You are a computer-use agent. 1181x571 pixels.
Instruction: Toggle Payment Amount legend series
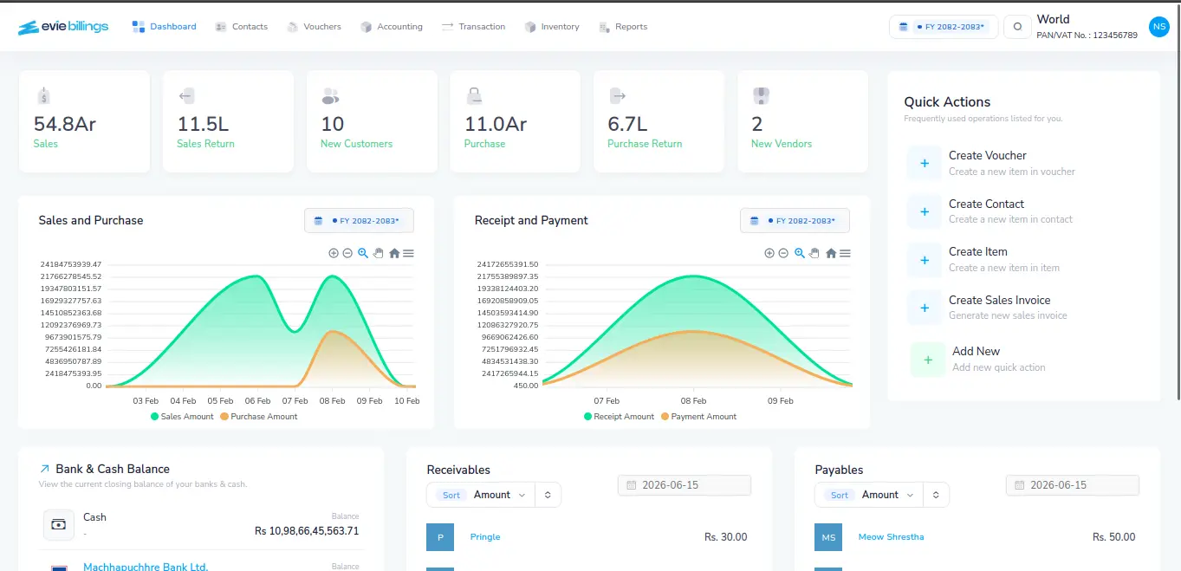click(x=698, y=417)
